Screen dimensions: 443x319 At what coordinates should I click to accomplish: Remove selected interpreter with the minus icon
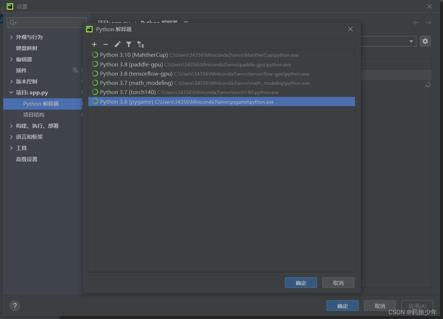tap(106, 44)
